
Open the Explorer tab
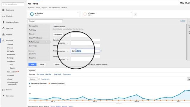click(32, 71)
